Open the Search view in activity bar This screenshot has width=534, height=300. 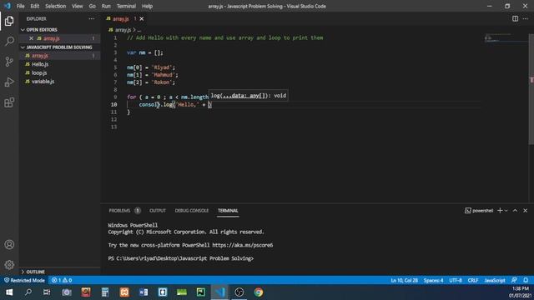(x=9, y=41)
